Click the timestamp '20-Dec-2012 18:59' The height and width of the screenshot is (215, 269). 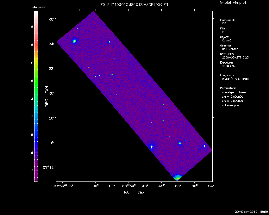[251, 212]
